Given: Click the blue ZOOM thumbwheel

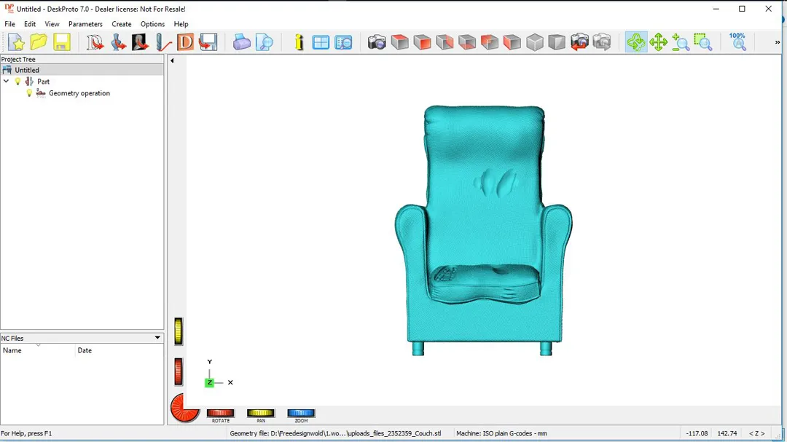Looking at the screenshot, I should coord(301,414).
